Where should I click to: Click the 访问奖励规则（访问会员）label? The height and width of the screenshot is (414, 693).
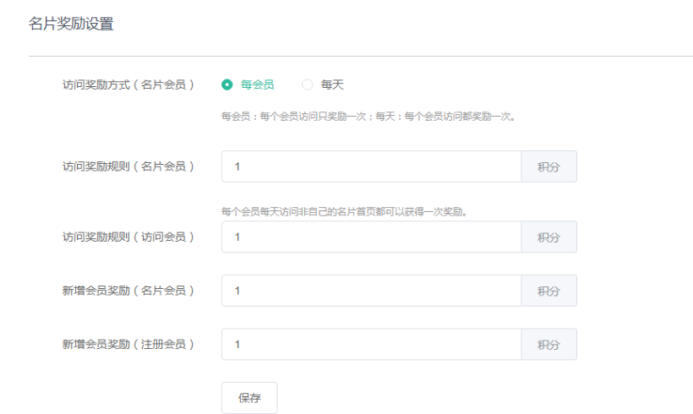[x=128, y=237]
